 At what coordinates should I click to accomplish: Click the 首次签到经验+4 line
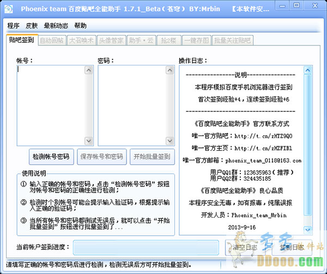(x=244, y=99)
